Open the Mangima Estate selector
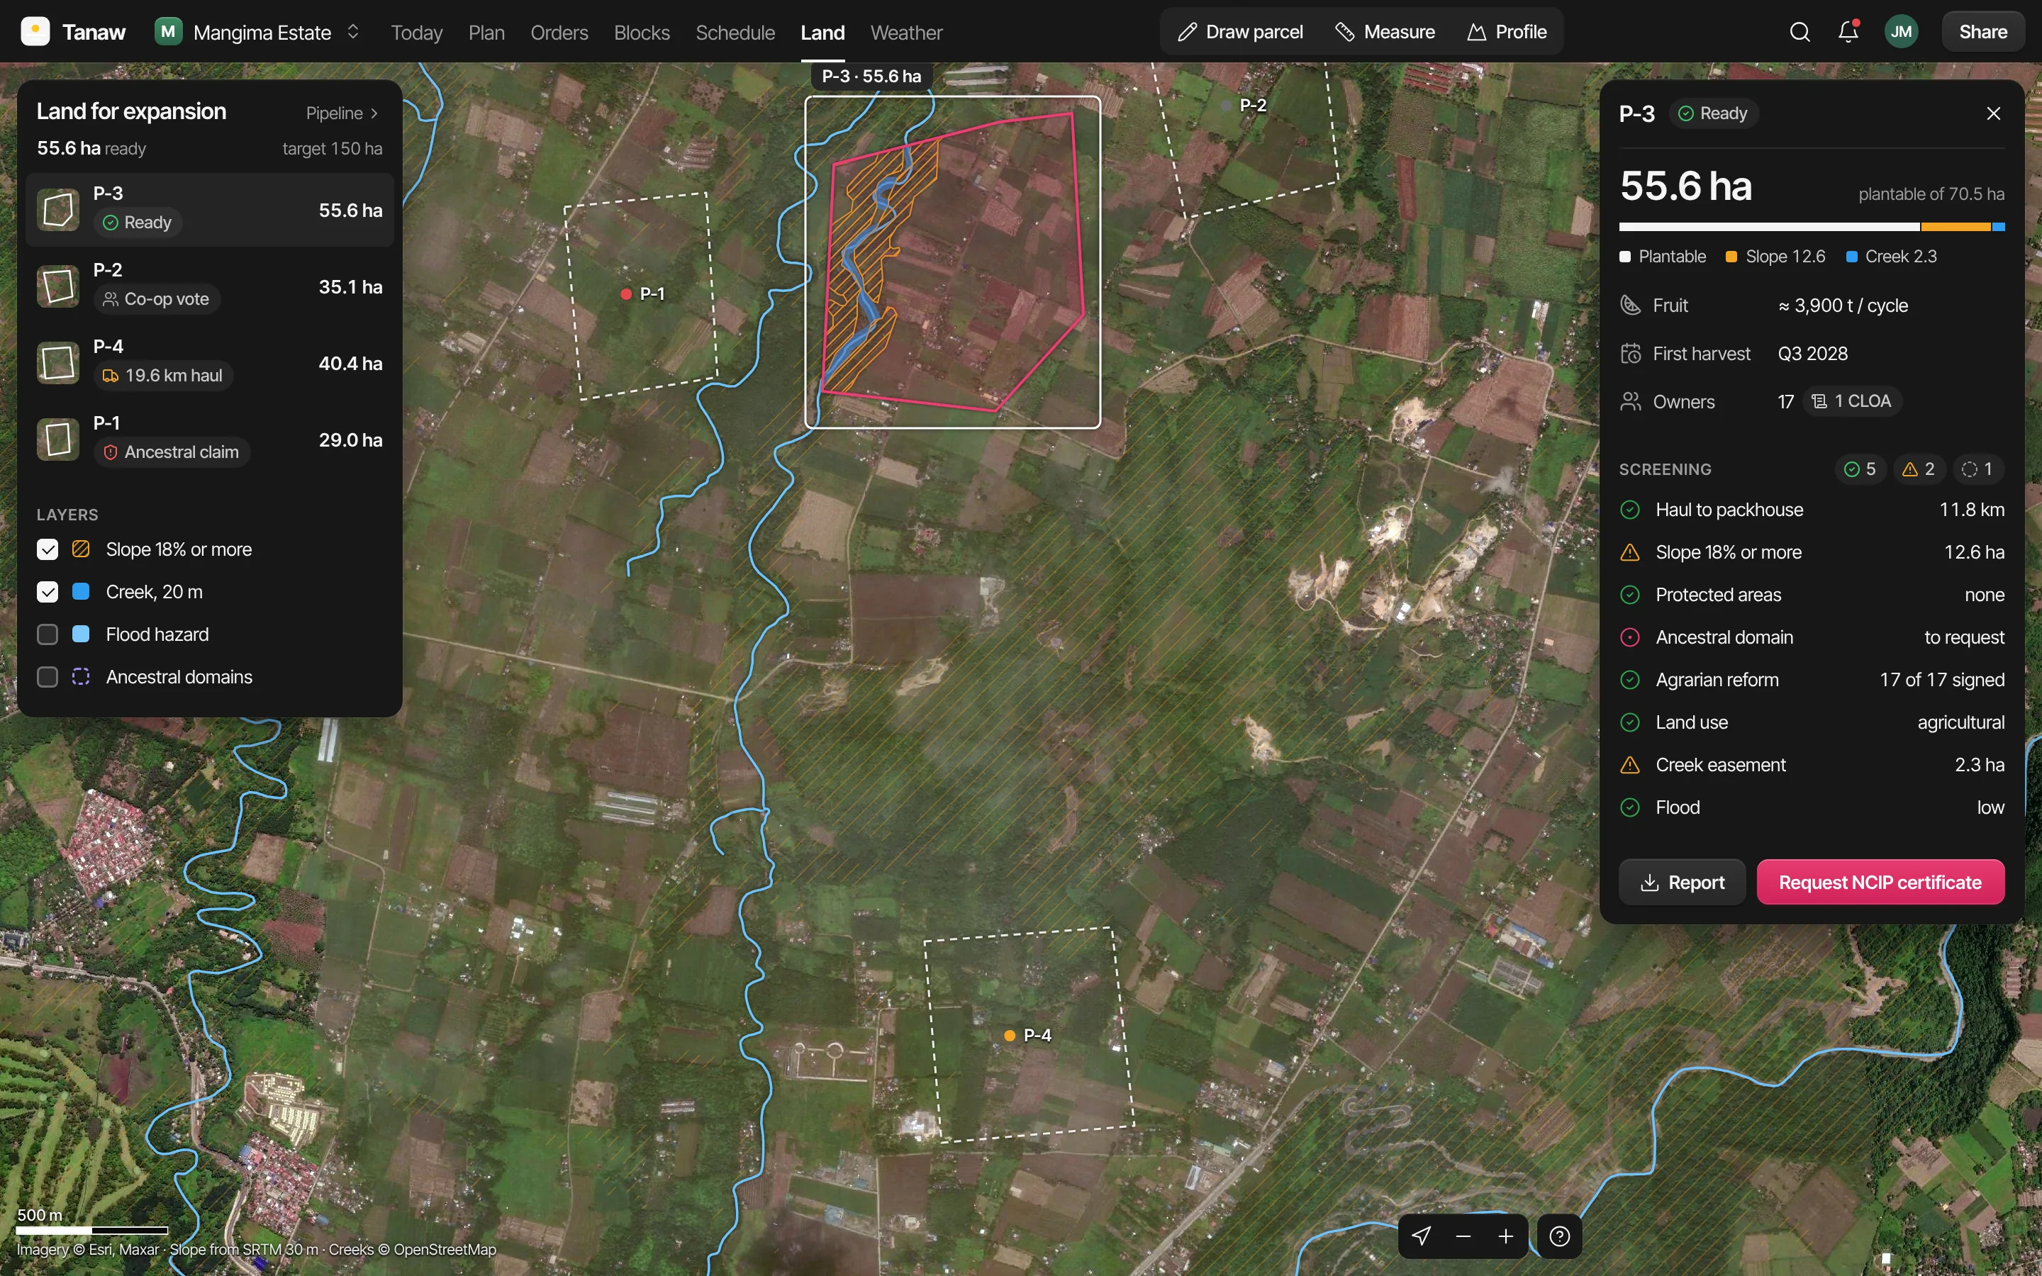The image size is (2042, 1276). tap(257, 32)
